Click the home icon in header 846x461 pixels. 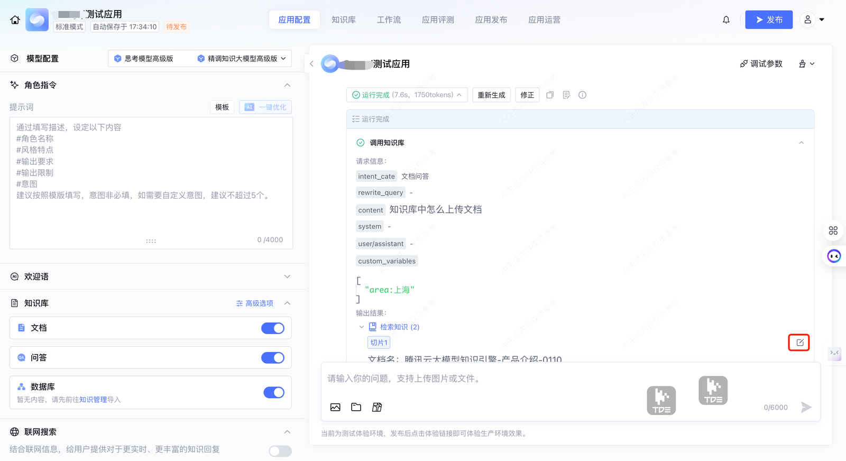click(x=15, y=20)
